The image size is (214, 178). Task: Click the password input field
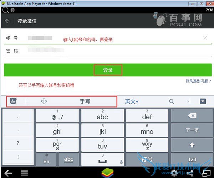(108, 51)
